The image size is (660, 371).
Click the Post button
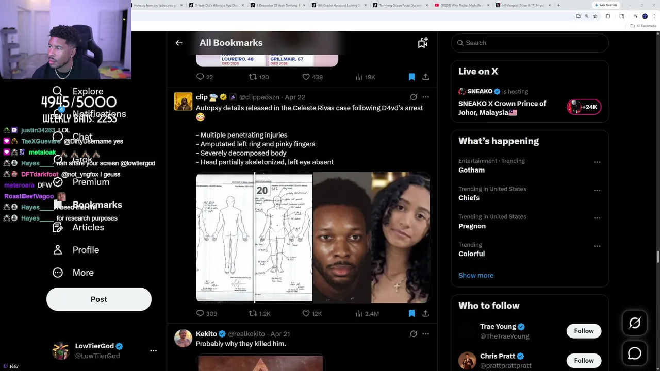(99, 299)
